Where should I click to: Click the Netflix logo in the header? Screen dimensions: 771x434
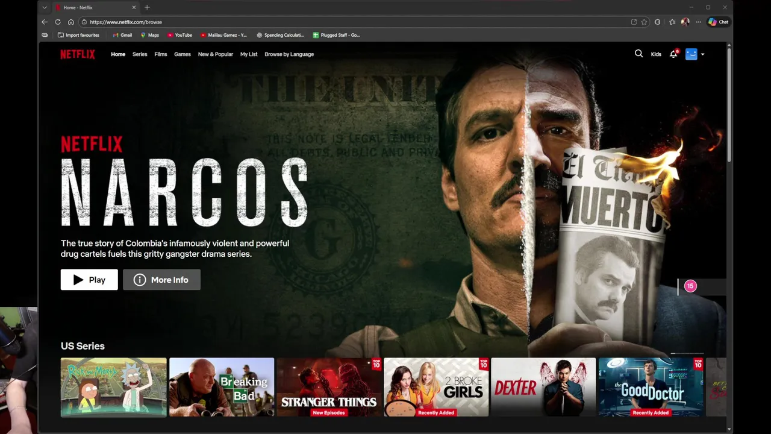tap(77, 54)
